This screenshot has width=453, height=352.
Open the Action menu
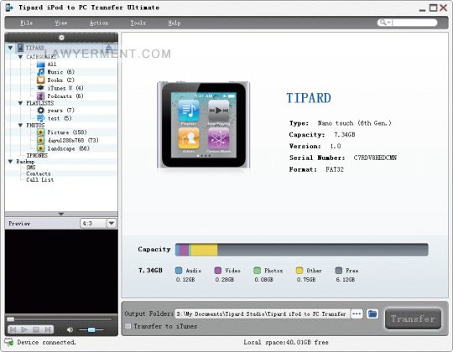click(x=99, y=23)
